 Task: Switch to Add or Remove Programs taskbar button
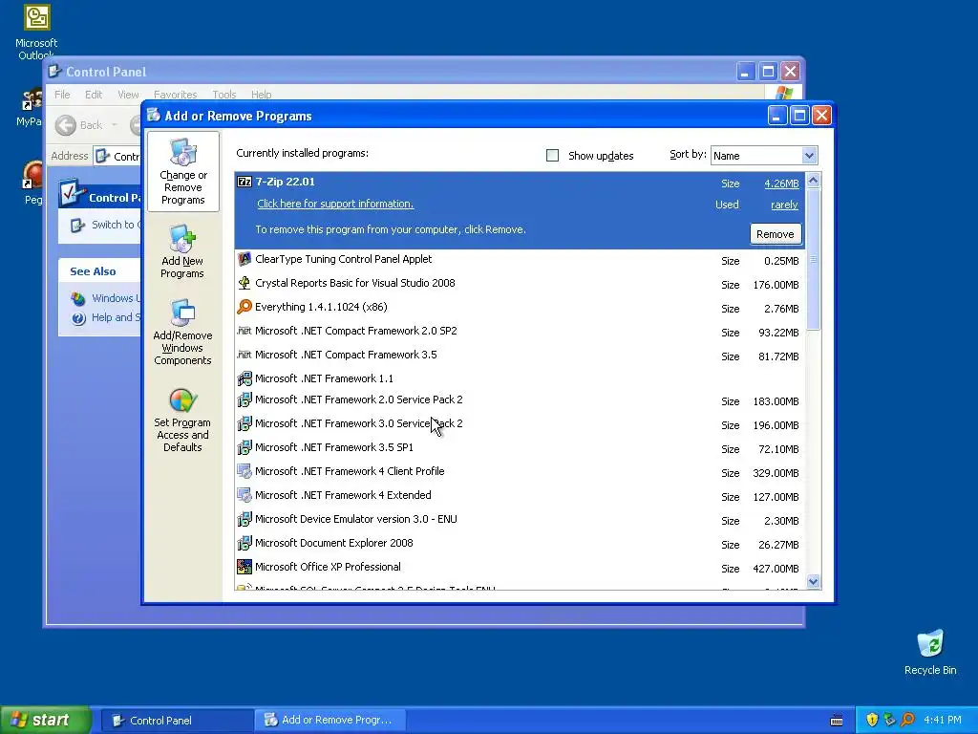330,721
